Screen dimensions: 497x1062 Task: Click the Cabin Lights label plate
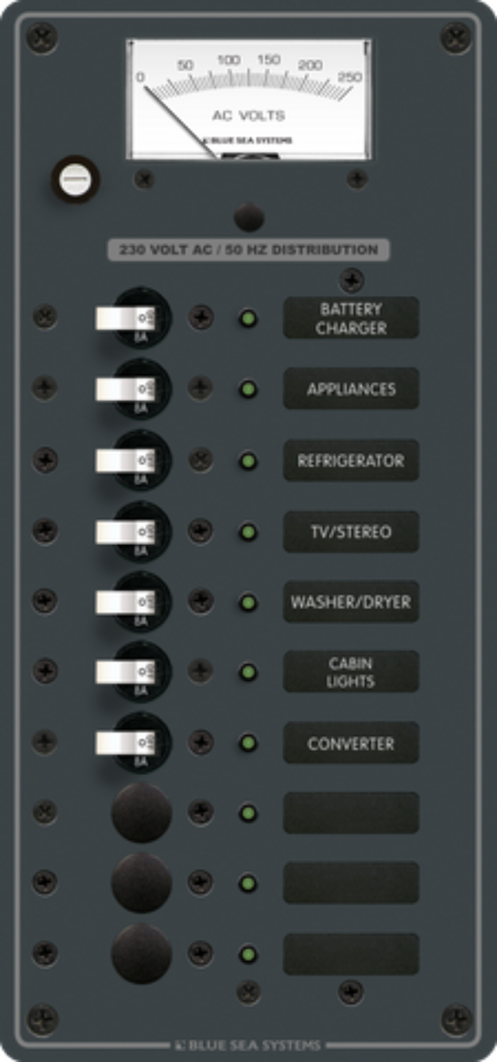pos(351,672)
